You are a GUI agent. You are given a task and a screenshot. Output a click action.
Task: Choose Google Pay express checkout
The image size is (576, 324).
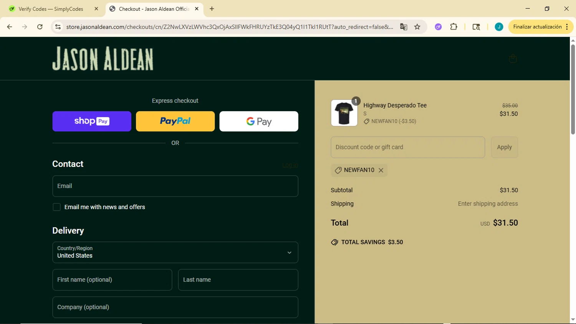[259, 121]
